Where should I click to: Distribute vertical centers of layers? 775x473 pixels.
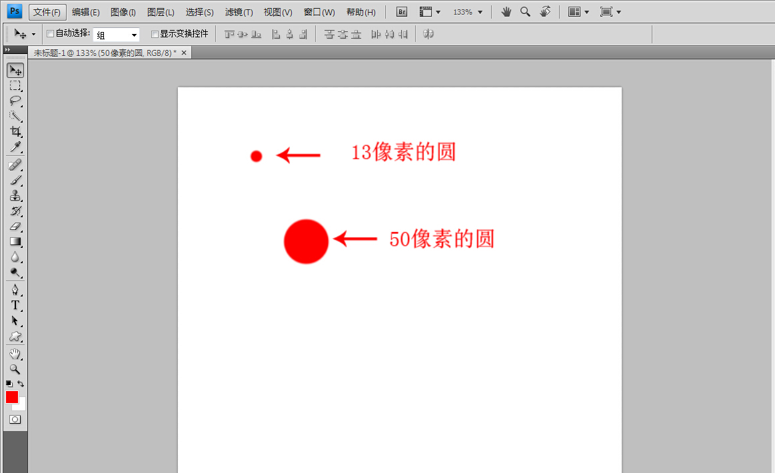pyautogui.click(x=343, y=34)
